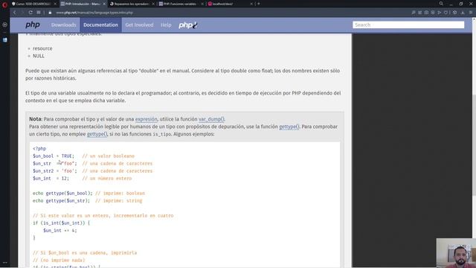The height and width of the screenshot is (268, 476).
Task: Follow the second gettype() link
Action: pyautogui.click(x=97, y=134)
